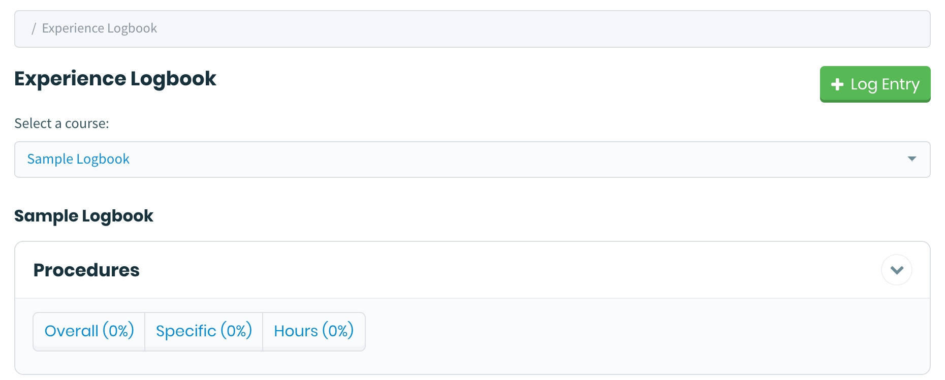Switch to the Overall (0%) tab

(89, 331)
